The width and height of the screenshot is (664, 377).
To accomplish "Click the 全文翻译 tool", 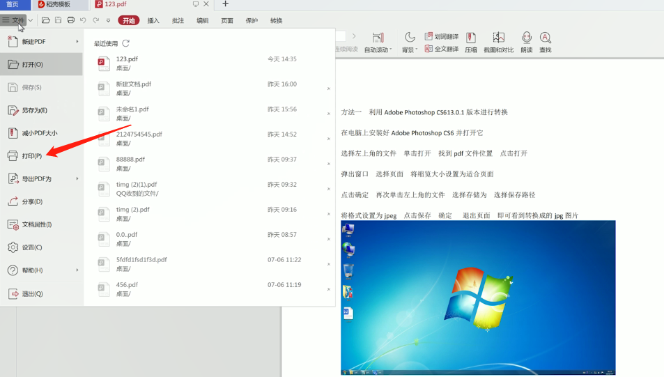I will [442, 49].
